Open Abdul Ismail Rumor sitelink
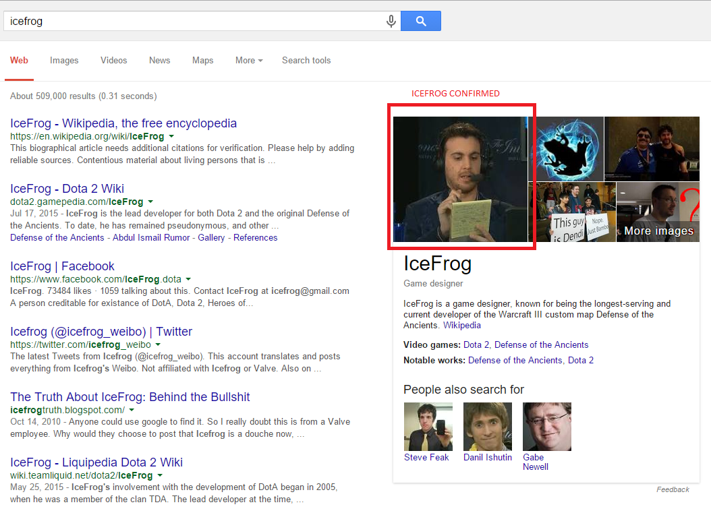The width and height of the screenshot is (711, 513). point(151,237)
